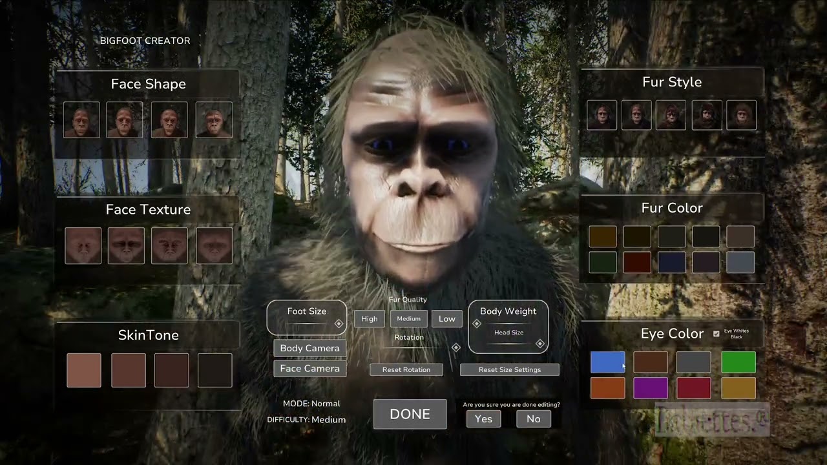Select the third SkinTone swatch

171,370
